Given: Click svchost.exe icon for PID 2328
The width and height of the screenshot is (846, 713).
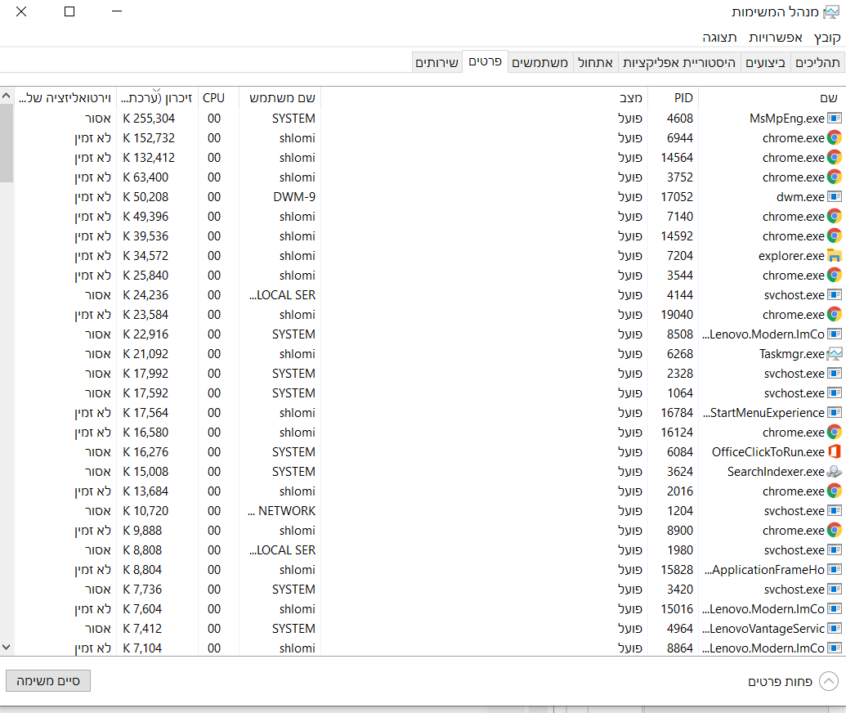Looking at the screenshot, I should [834, 374].
